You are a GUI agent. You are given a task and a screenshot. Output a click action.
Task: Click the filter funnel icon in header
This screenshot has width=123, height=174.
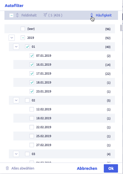45,15
